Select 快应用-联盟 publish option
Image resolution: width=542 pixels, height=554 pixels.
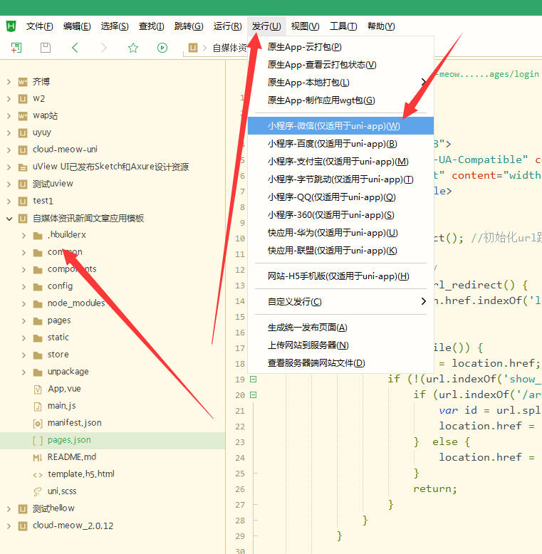click(340, 251)
